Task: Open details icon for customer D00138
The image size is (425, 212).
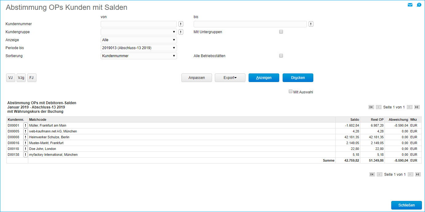Action: point(25,155)
